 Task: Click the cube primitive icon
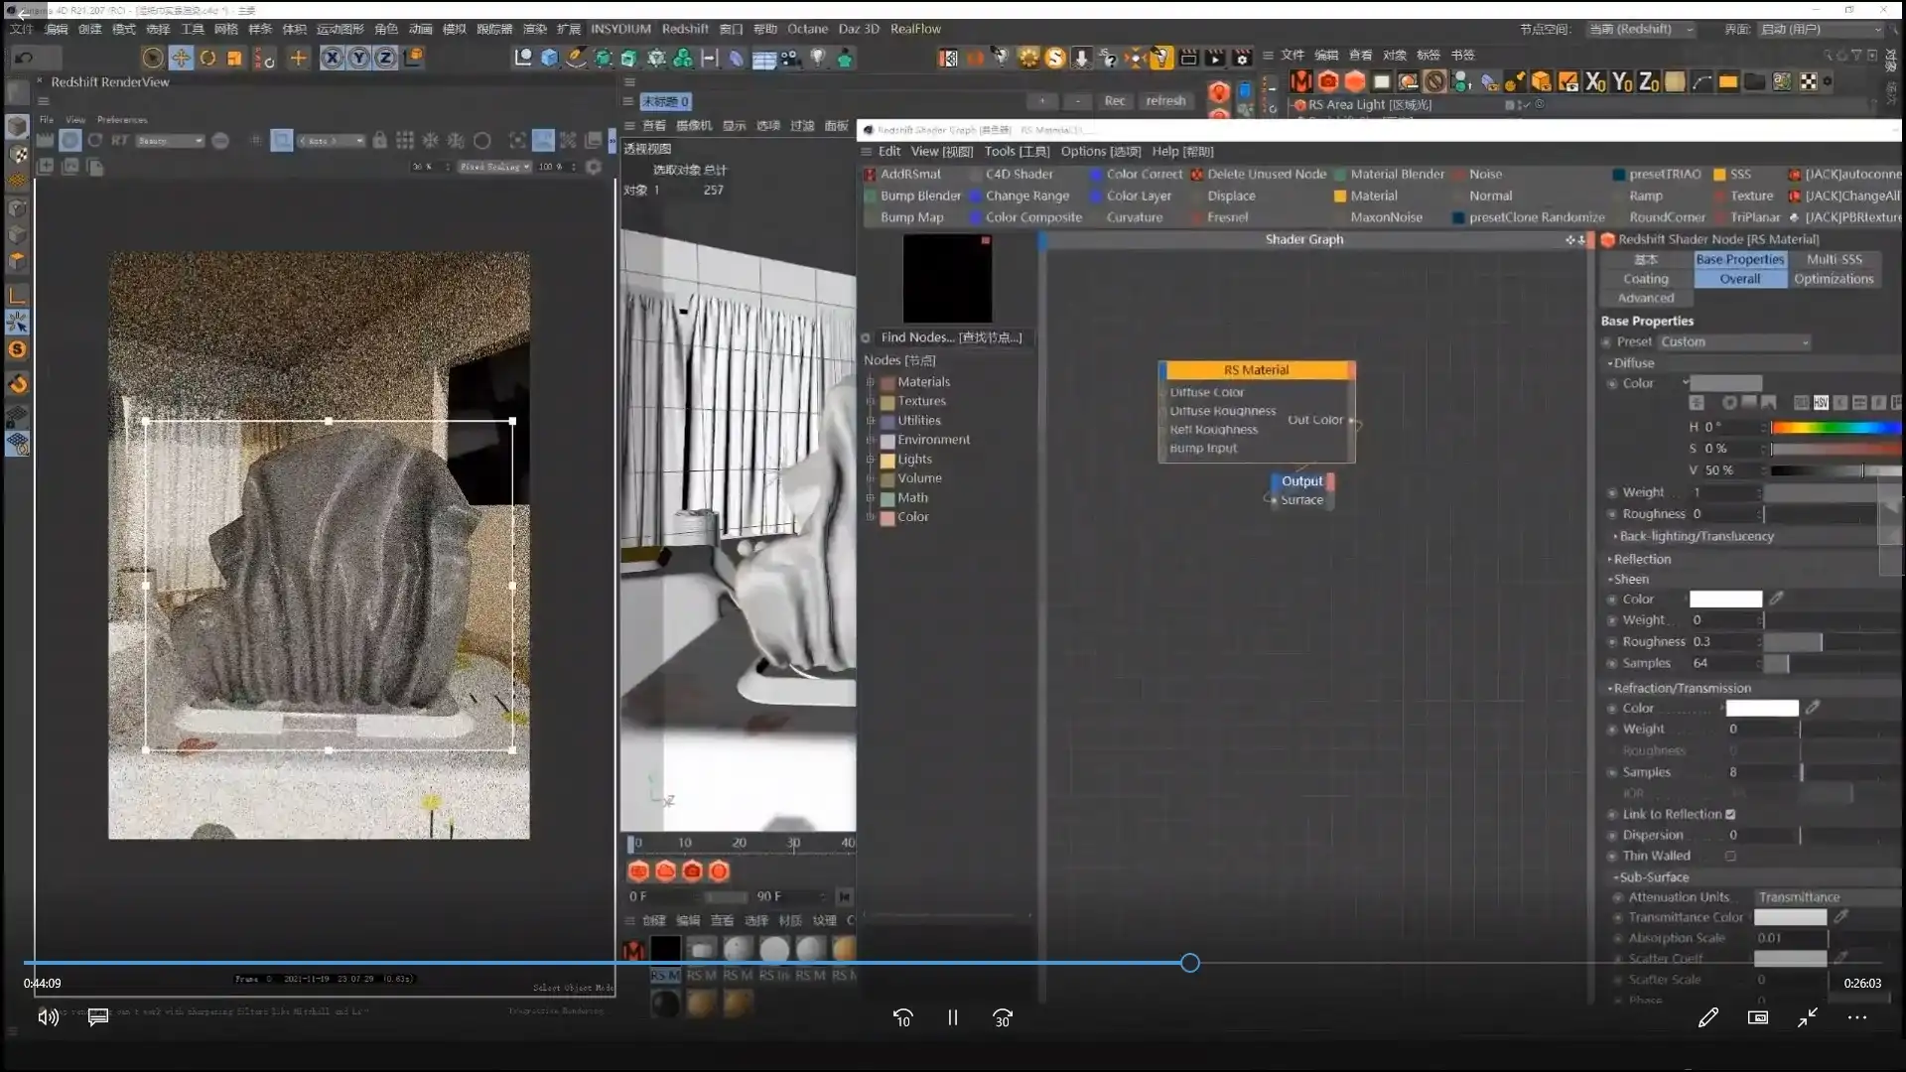[549, 58]
